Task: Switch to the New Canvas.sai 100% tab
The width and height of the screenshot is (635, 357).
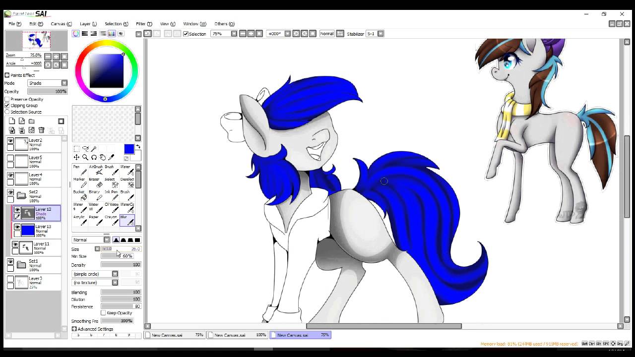Action: (238, 335)
